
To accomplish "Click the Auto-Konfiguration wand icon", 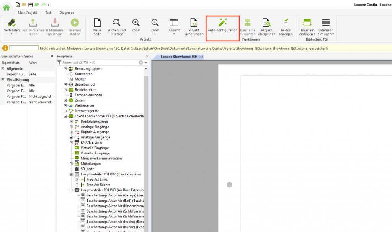I will point(222,23).
